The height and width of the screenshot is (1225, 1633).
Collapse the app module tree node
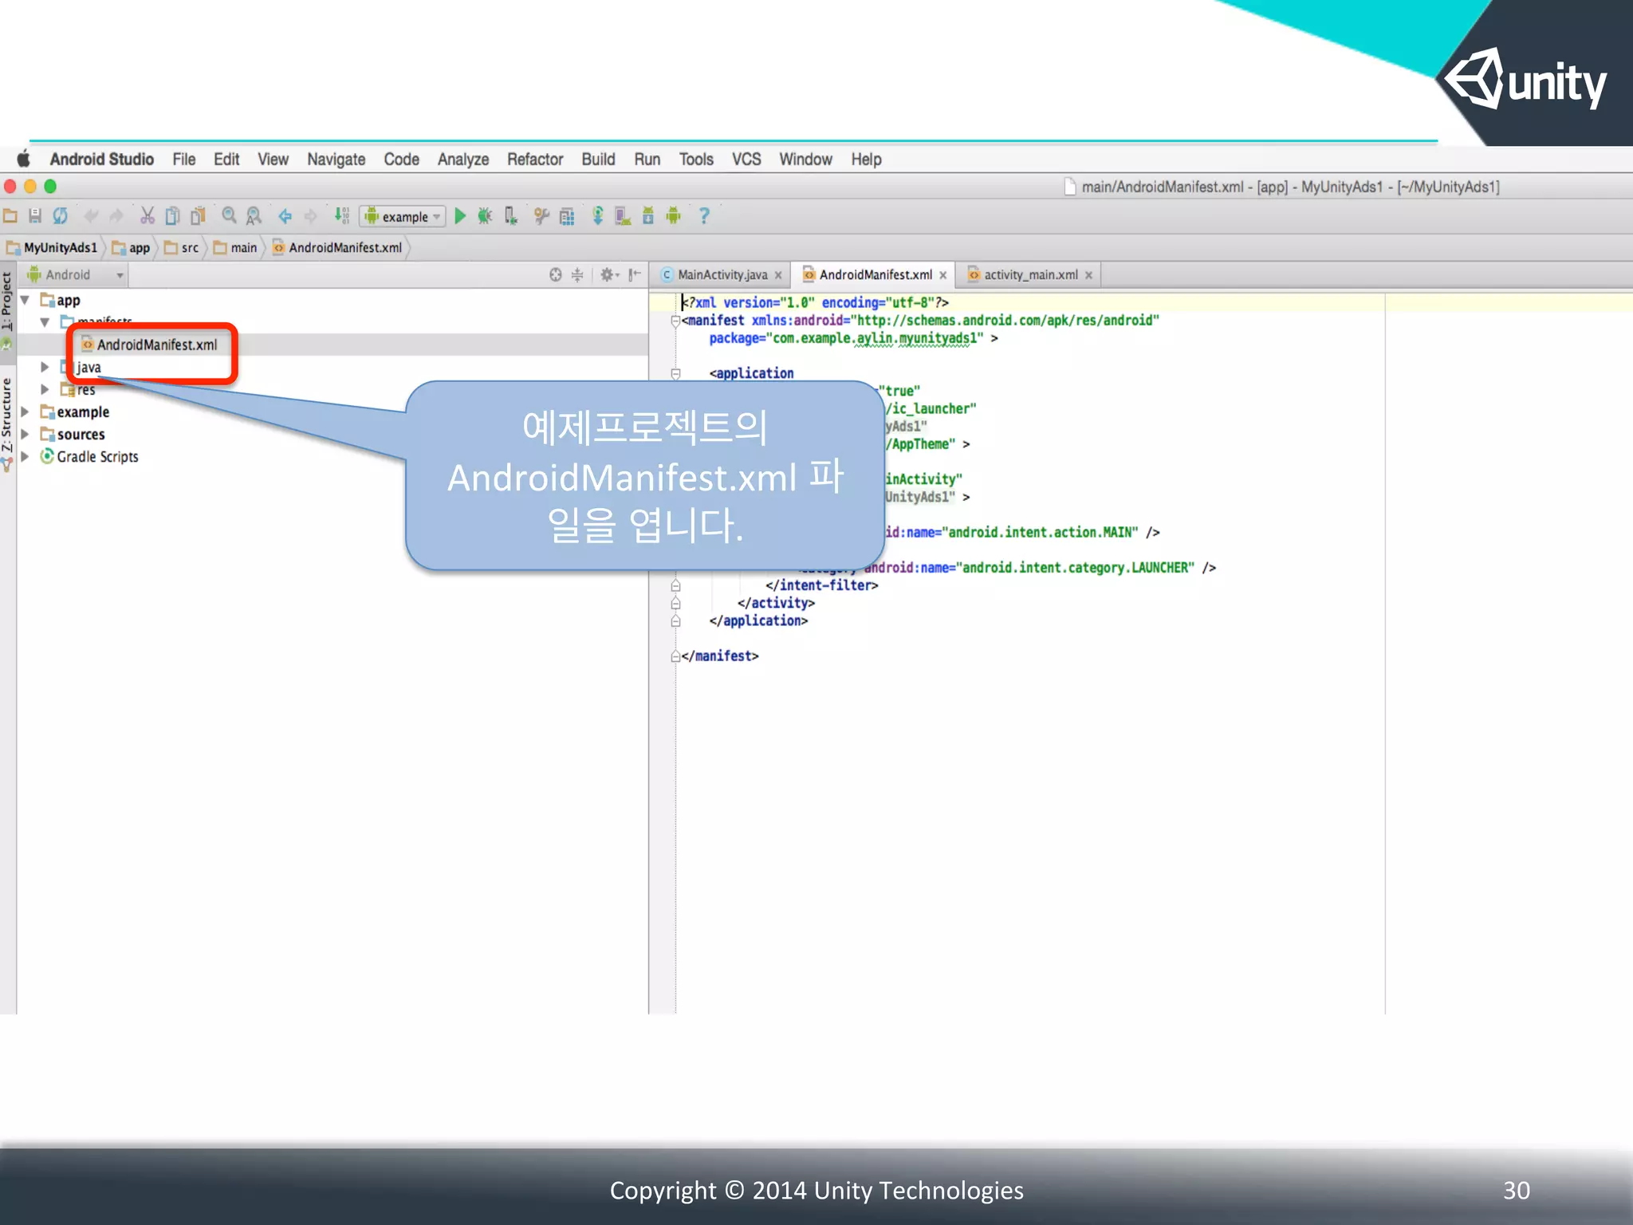point(25,301)
